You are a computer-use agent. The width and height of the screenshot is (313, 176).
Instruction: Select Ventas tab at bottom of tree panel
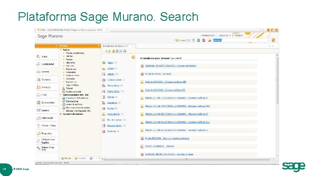tap(66, 158)
